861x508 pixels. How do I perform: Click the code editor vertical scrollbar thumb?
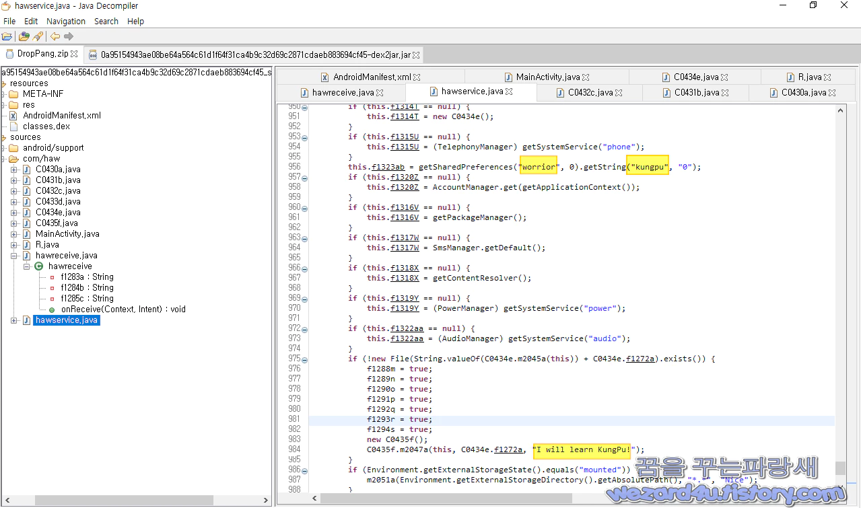[840, 468]
